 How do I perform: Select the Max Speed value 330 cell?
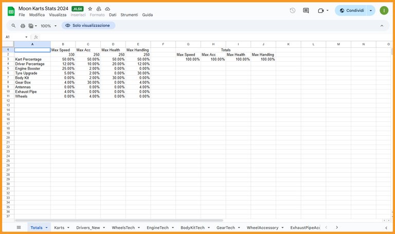coord(63,55)
